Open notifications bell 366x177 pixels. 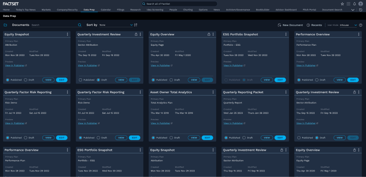click(x=355, y=4)
